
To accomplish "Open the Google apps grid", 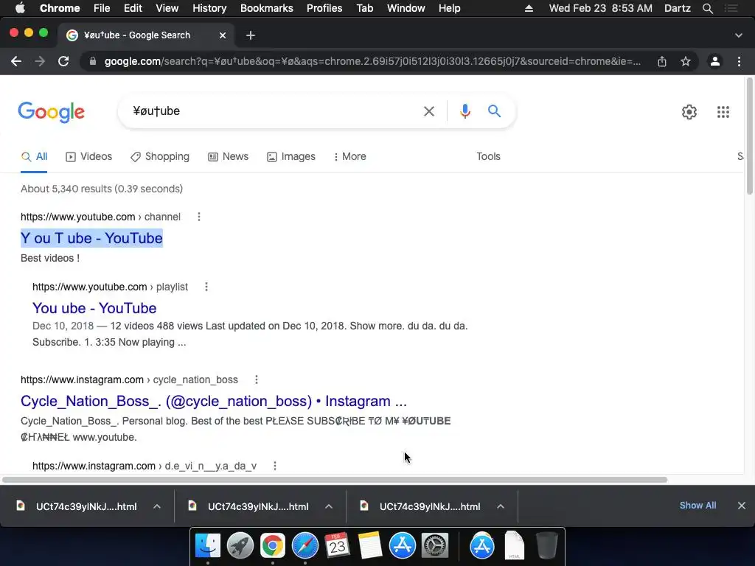I will 723,112.
